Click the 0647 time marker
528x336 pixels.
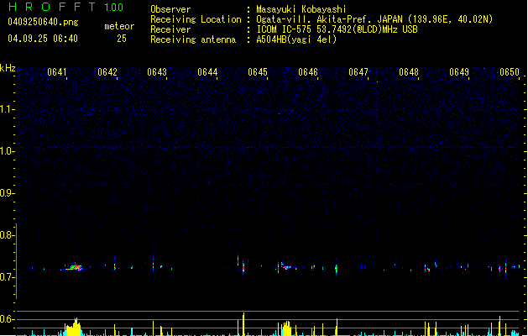(358, 72)
